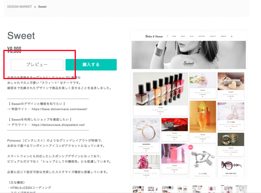Click the 【 Sweetのデザインと機能を知りたい 】 heading

[x=37, y=104]
